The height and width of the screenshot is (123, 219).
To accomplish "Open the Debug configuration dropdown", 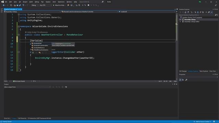I will coord(35,5).
